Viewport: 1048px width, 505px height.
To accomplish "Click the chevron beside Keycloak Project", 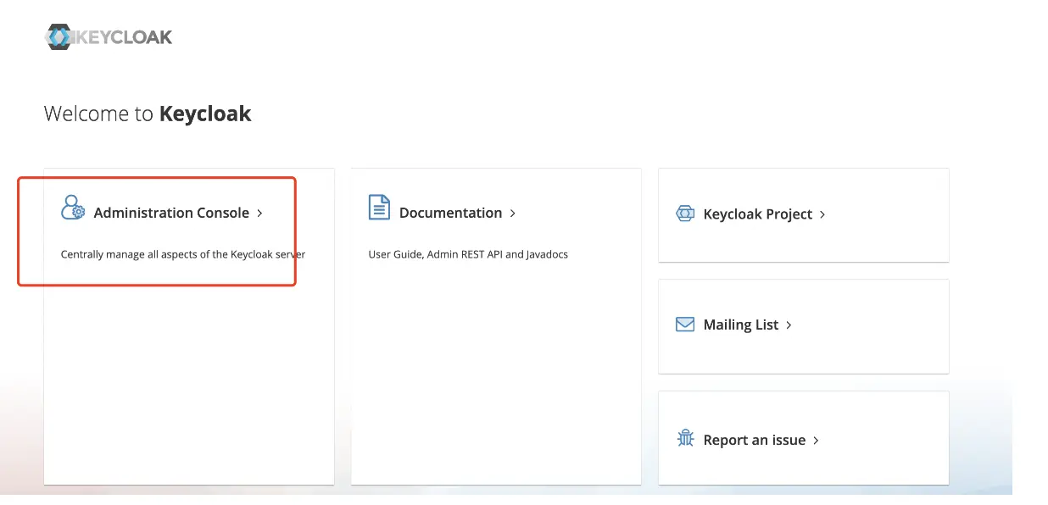I will [x=822, y=215].
